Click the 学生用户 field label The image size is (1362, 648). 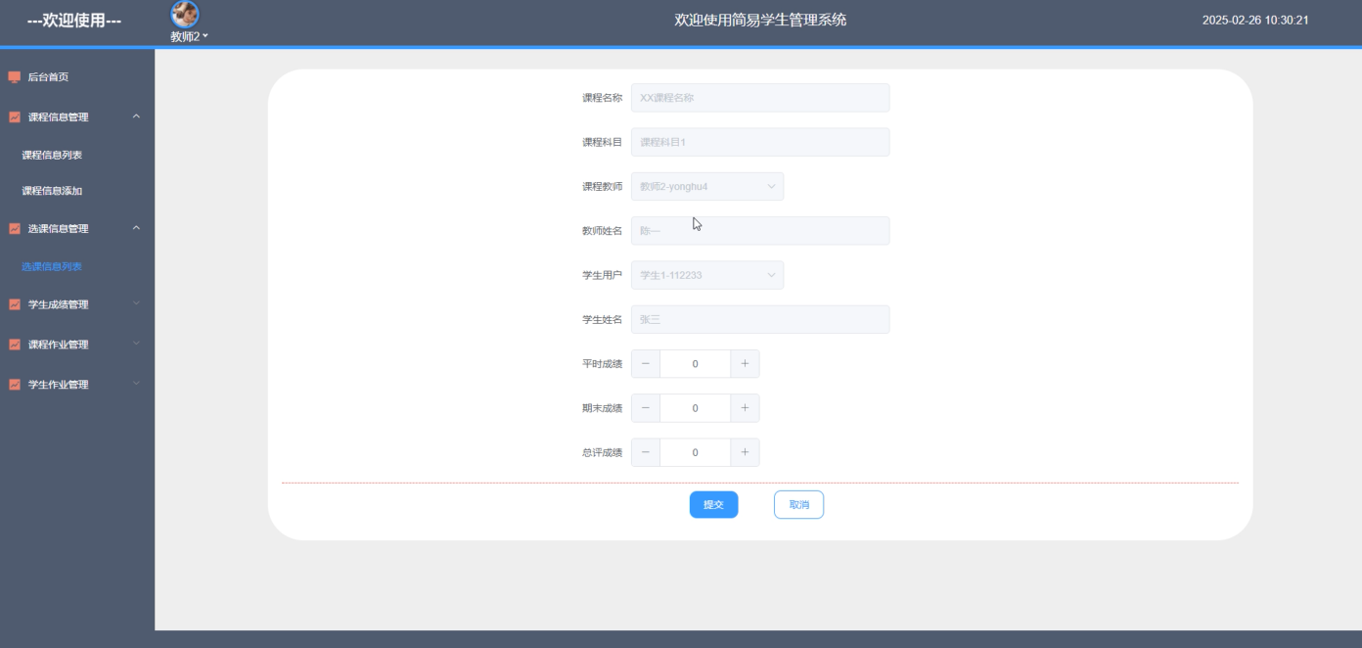602,275
